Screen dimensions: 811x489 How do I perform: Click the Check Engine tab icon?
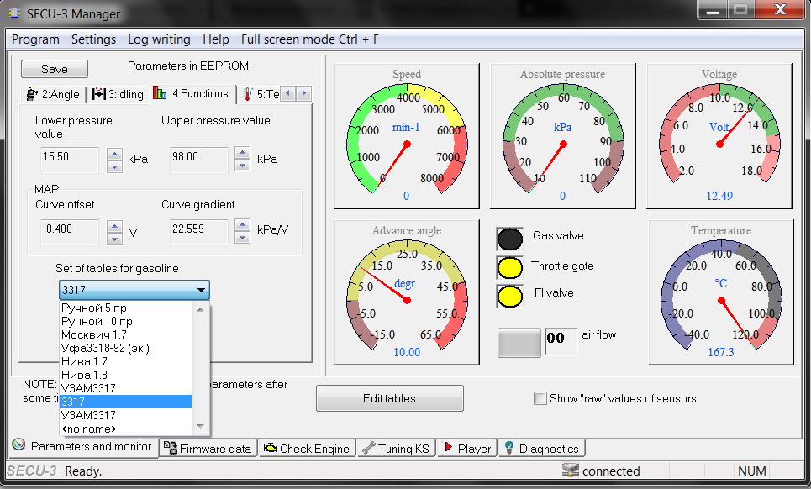tap(270, 449)
